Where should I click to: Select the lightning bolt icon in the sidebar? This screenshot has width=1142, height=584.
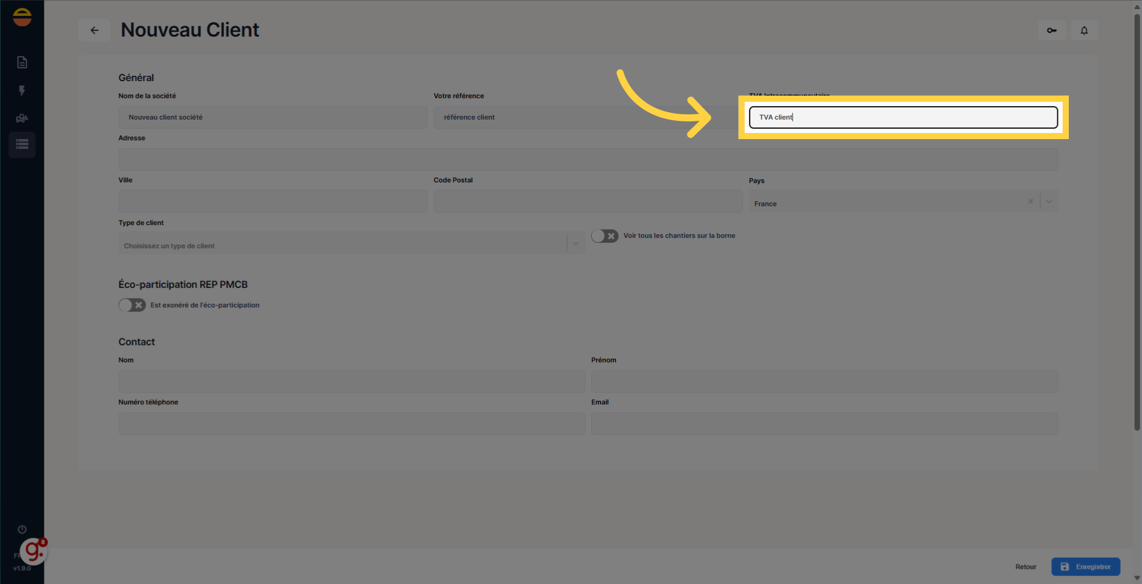pyautogui.click(x=22, y=90)
